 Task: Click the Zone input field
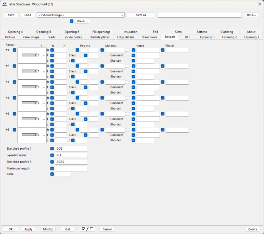pyautogui.click(x=63, y=174)
